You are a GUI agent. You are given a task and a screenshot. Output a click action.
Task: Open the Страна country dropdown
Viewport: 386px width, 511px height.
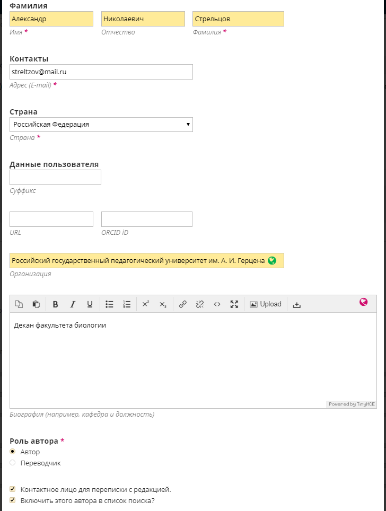pos(101,125)
